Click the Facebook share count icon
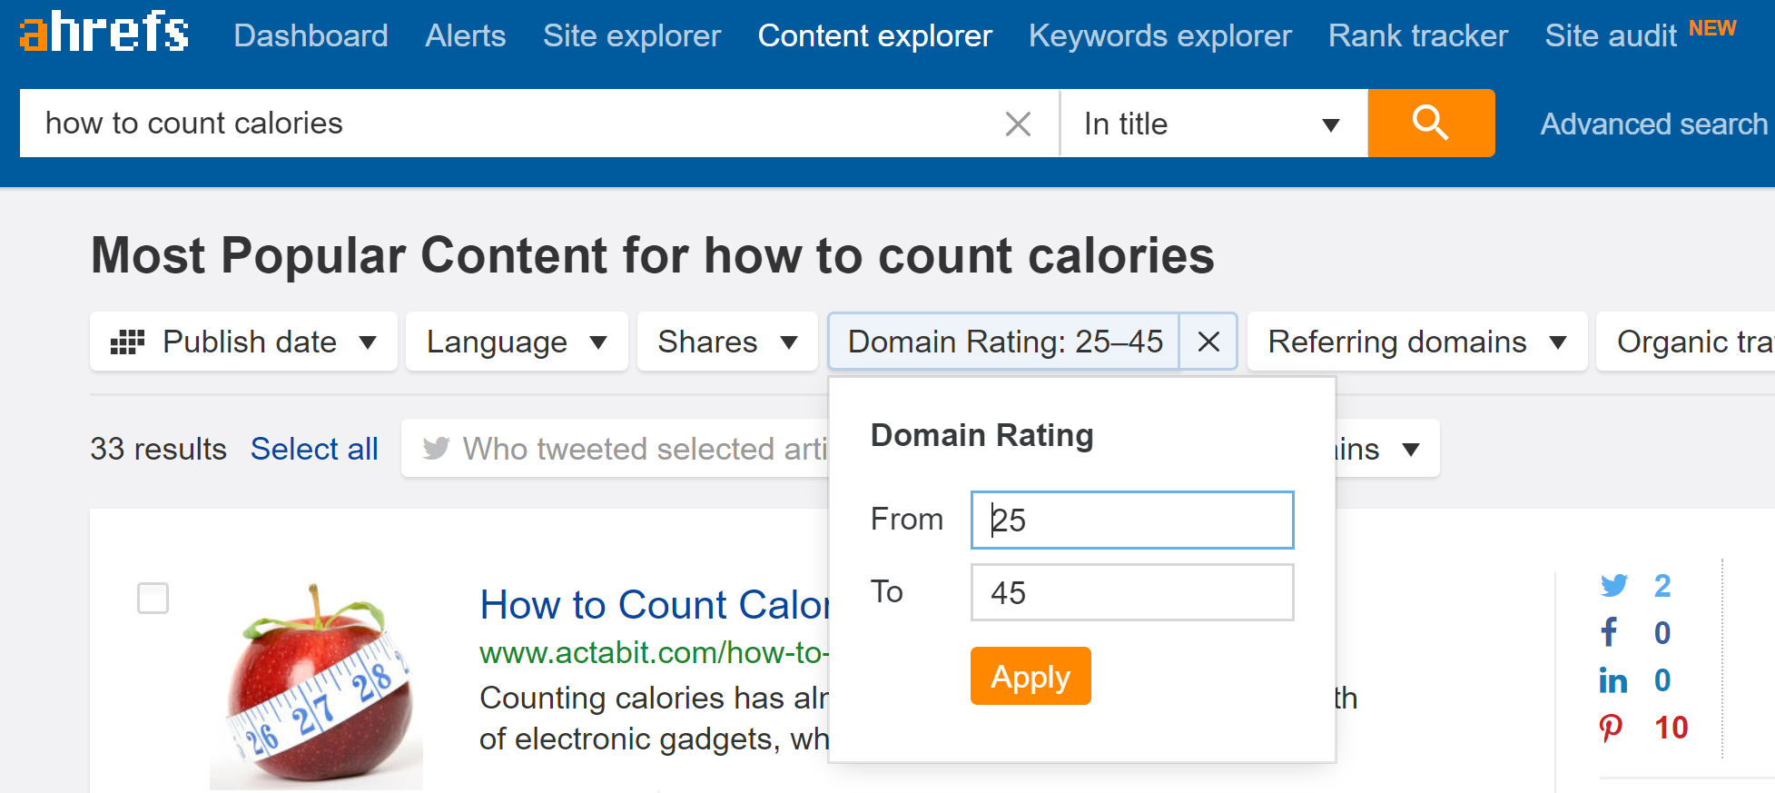Image resolution: width=1775 pixels, height=793 pixels. (x=1609, y=632)
